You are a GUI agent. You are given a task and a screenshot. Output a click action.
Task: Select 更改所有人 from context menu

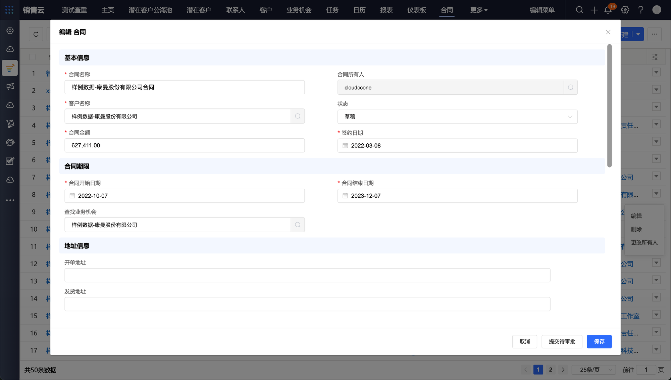(644, 242)
